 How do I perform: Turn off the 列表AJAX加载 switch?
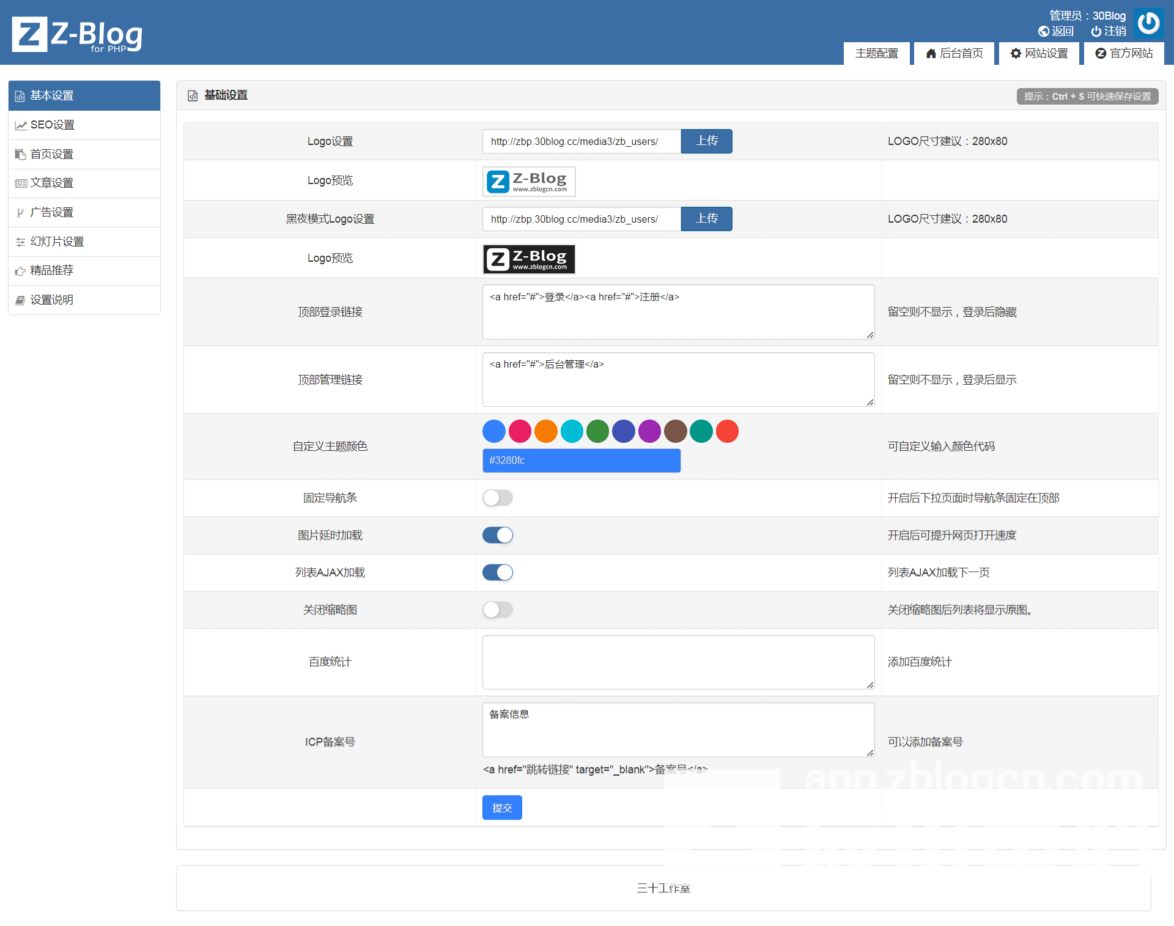tap(497, 572)
